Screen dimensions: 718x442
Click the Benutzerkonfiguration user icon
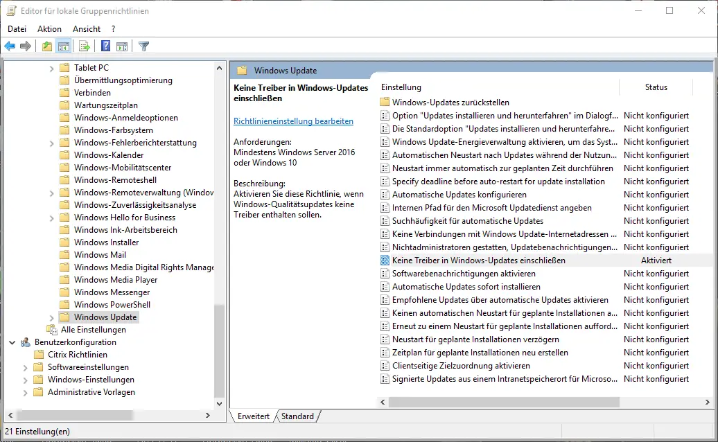[26, 342]
